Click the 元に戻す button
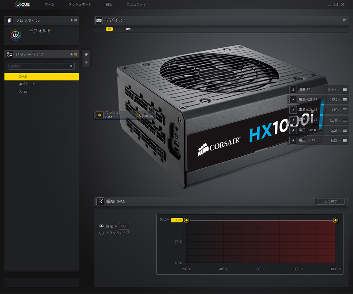 pos(331,201)
